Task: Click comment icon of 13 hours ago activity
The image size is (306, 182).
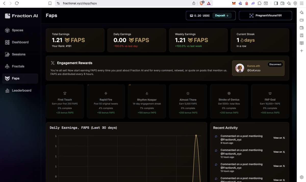Action: click(216, 164)
